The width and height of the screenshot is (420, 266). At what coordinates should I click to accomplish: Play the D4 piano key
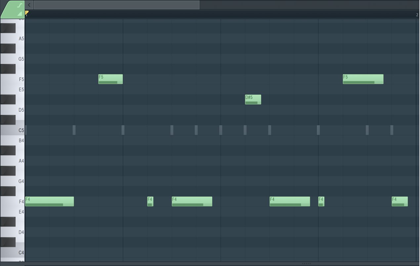[20, 232]
